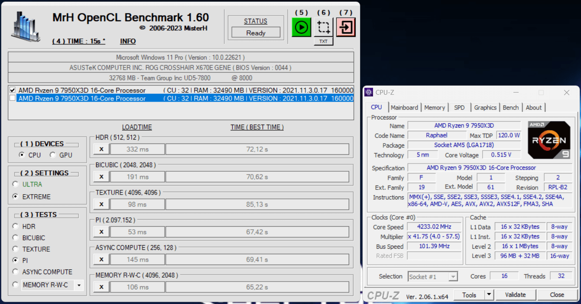Screen dimensions: 581x304
Task: Click the Code Name value Raphael
Action: tap(436, 135)
